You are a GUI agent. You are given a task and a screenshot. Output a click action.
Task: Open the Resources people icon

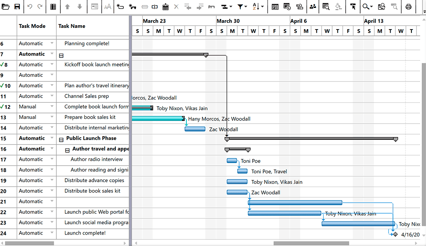(313, 7)
